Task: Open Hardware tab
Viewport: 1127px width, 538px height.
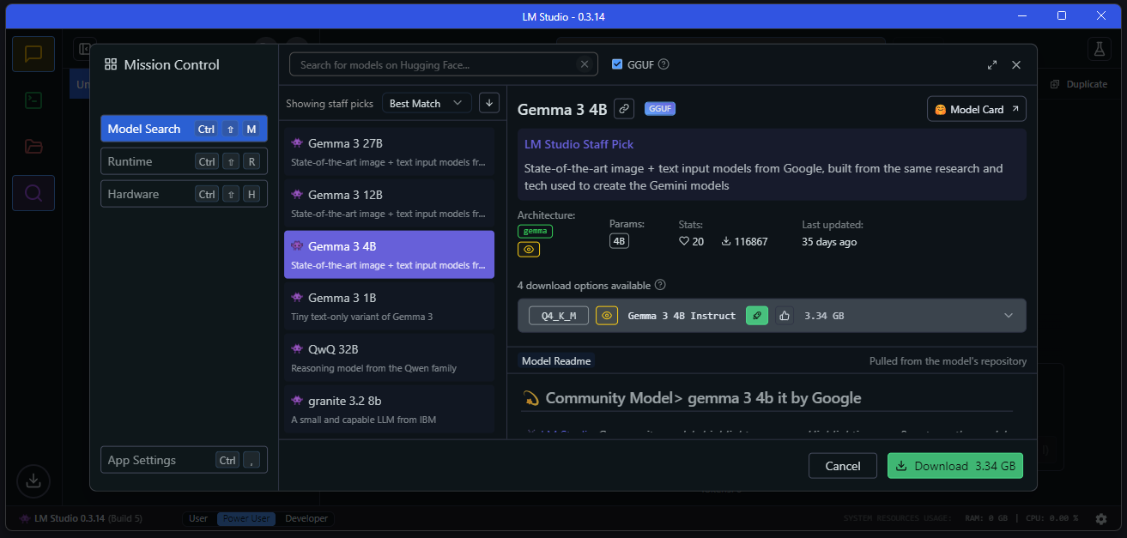Action: coord(184,194)
